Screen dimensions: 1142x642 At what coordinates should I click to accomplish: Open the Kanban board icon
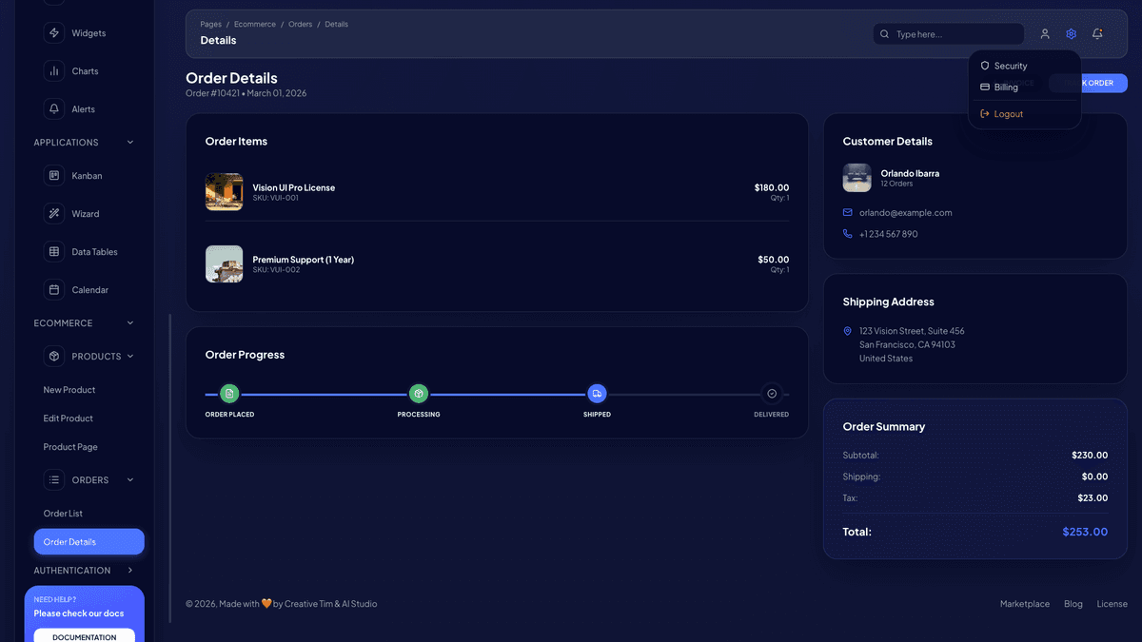pyautogui.click(x=53, y=175)
